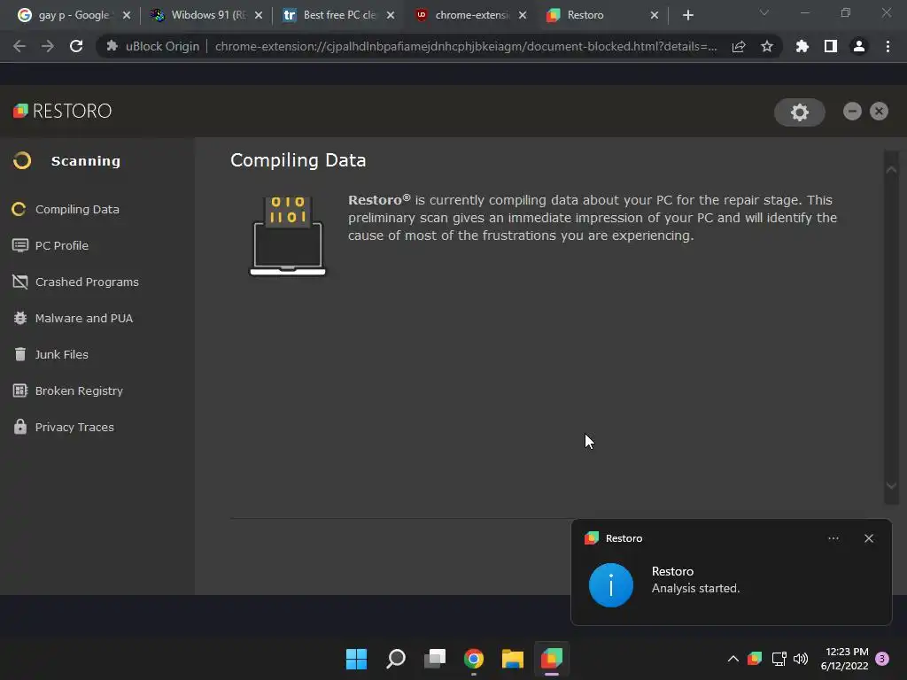The image size is (907, 680).
Task: Click the Crashed Programs icon
Action: (x=19, y=282)
